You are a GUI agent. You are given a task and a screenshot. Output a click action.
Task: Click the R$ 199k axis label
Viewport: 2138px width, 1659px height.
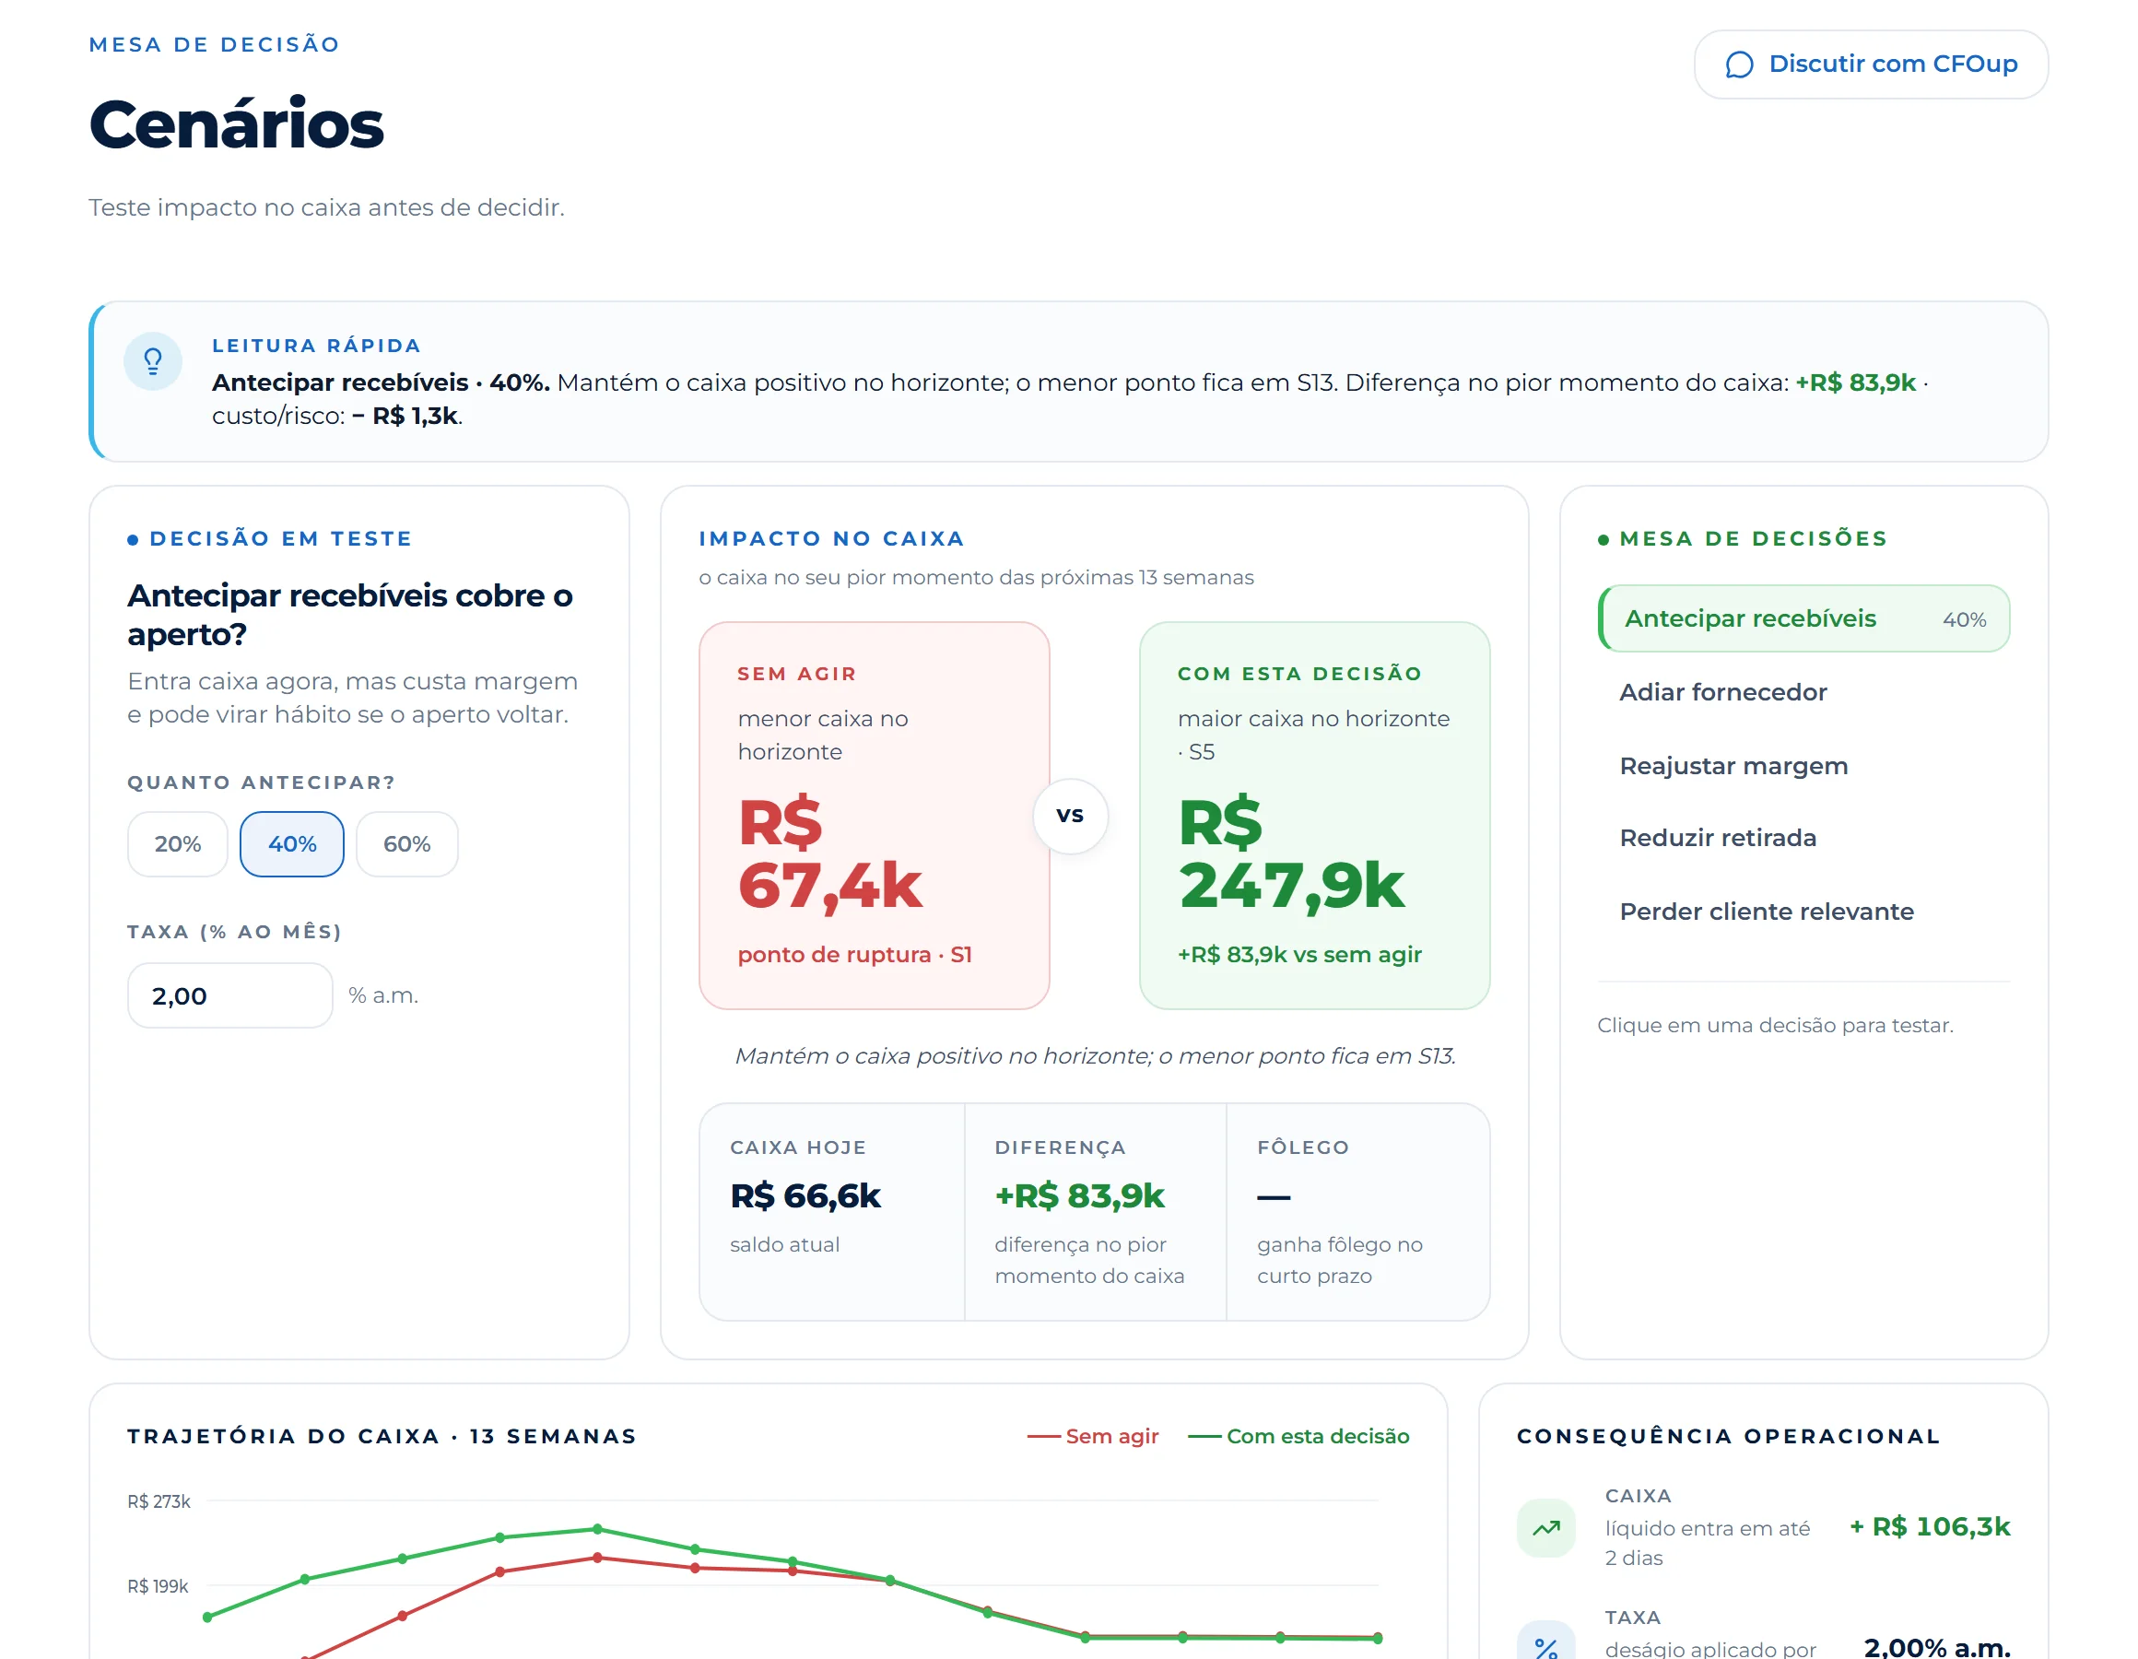pyautogui.click(x=158, y=1586)
